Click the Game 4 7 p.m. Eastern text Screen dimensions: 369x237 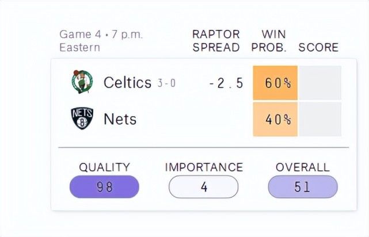[101, 41]
